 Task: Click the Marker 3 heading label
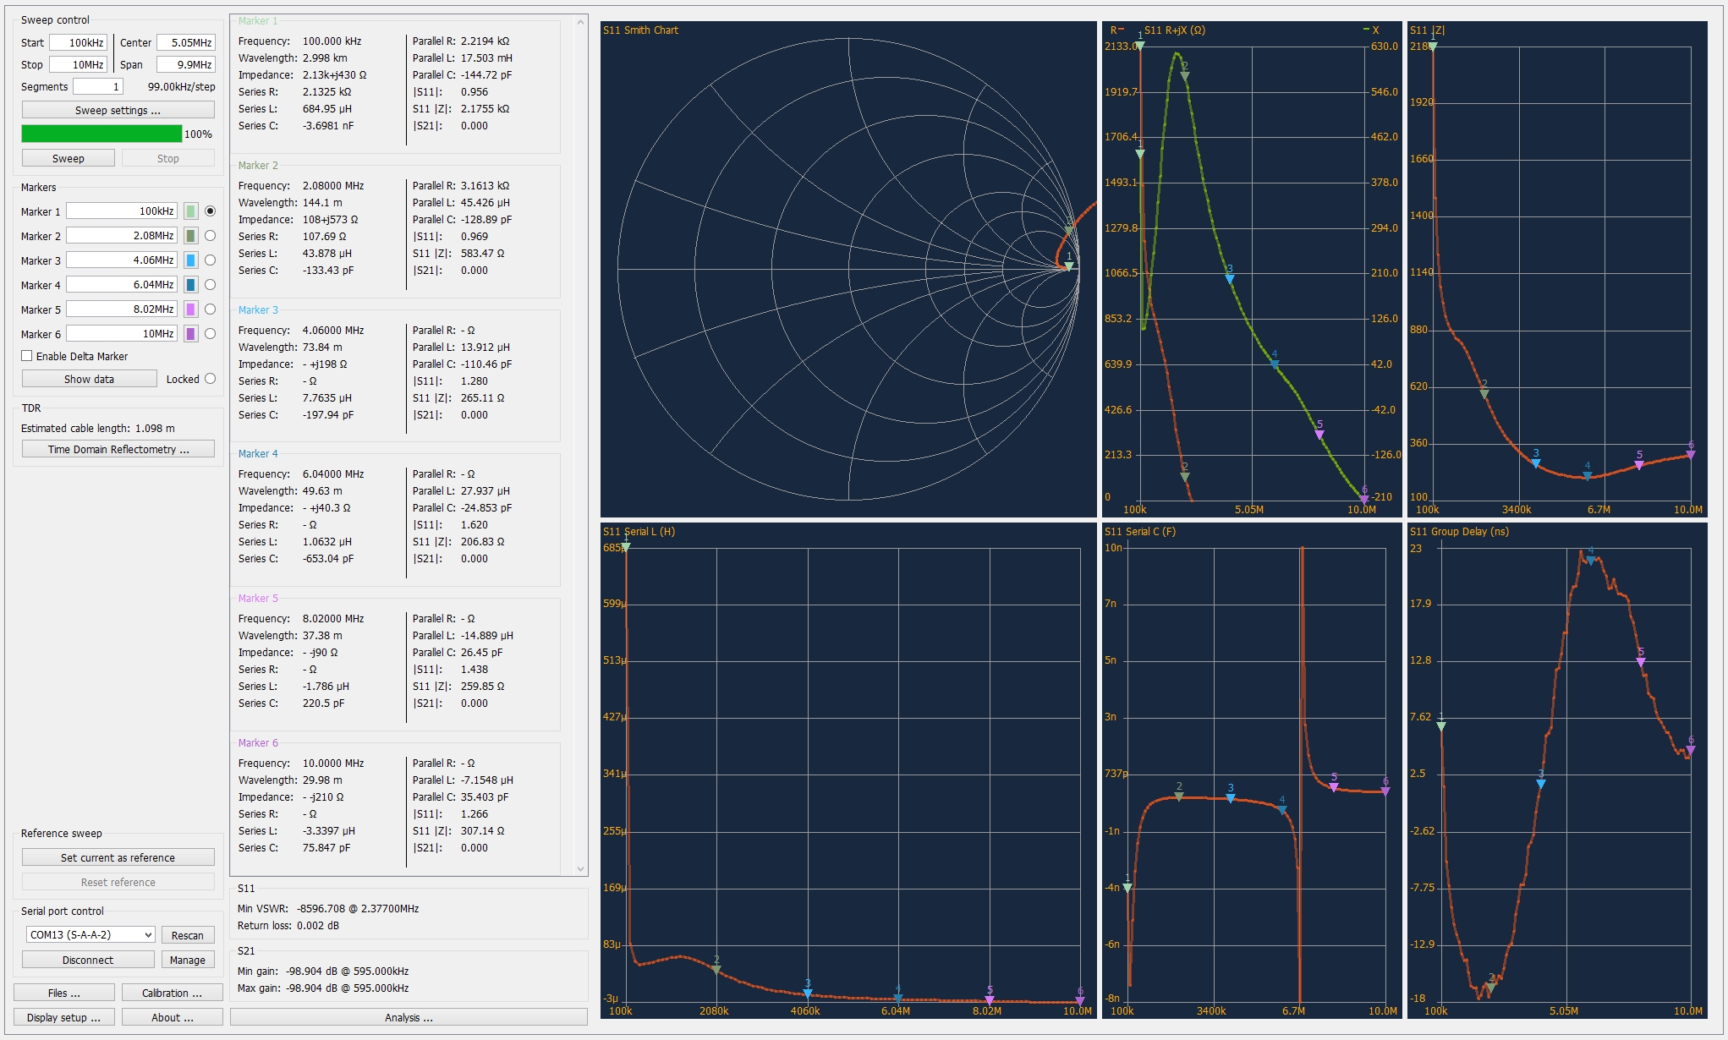click(258, 309)
